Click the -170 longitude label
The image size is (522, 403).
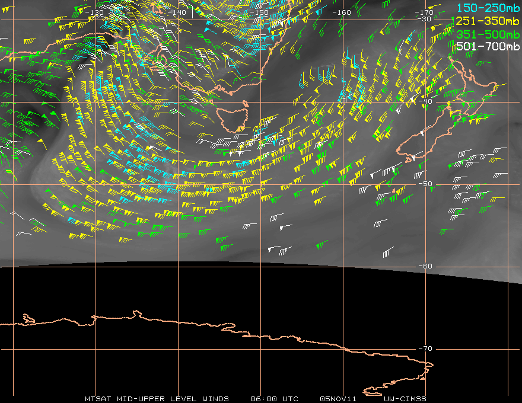click(424, 12)
